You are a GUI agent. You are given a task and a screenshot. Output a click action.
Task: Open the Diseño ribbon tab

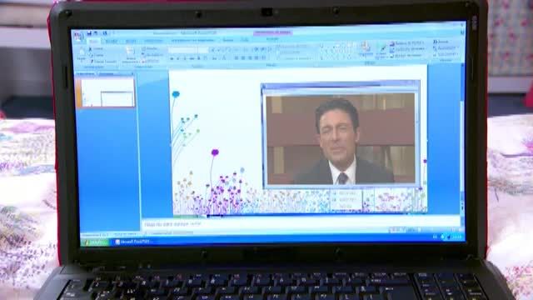(x=131, y=41)
